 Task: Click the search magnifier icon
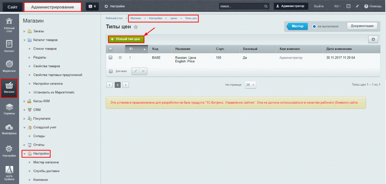266,6
